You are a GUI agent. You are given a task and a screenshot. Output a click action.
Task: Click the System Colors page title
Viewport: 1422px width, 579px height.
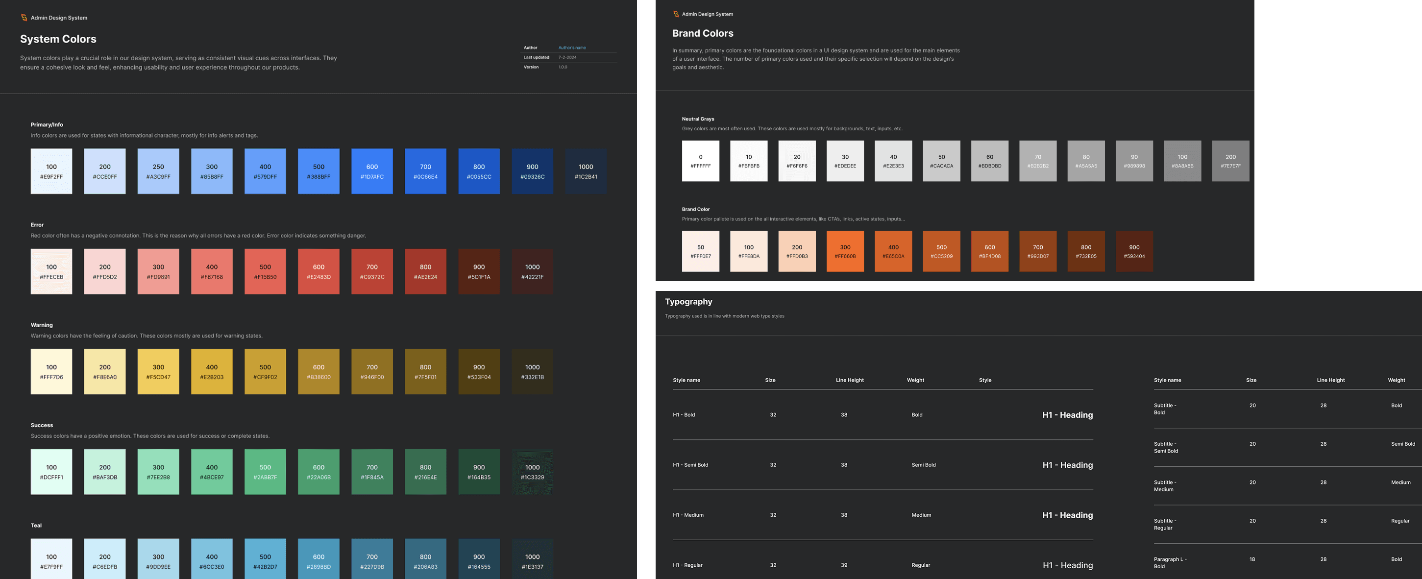(58, 39)
